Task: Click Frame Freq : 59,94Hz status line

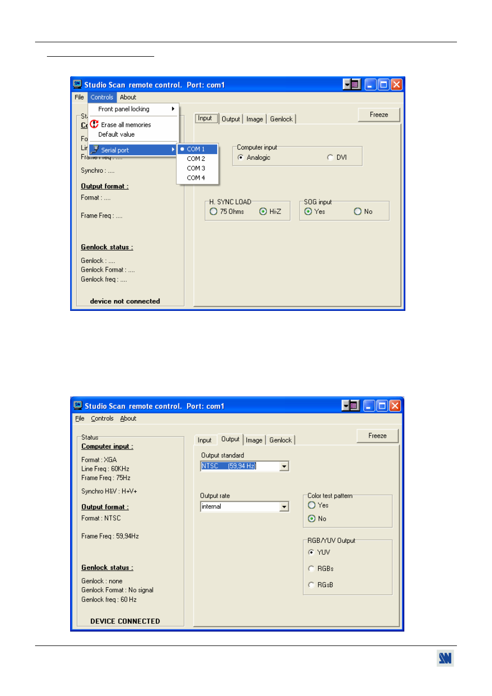Action: tap(110, 536)
